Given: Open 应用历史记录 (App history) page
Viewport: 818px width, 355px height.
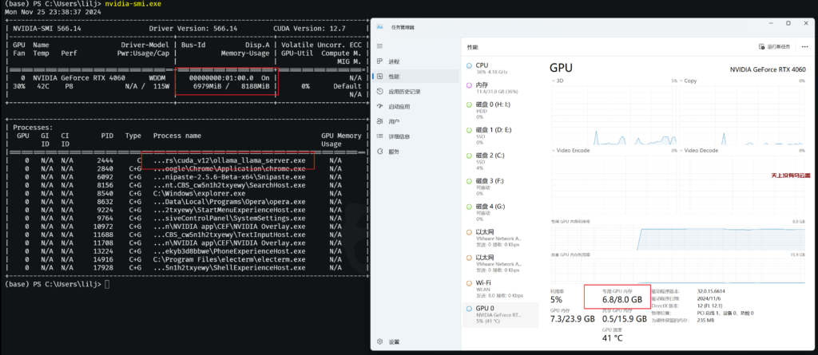Looking at the screenshot, I should pos(416,92).
